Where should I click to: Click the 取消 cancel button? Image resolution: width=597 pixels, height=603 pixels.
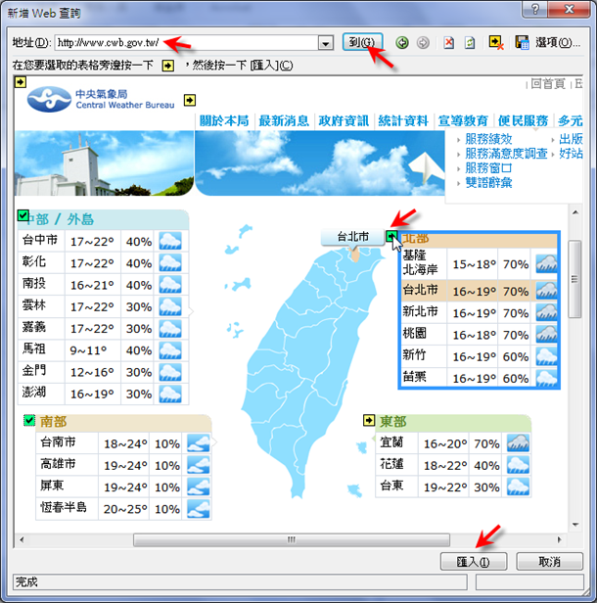coord(549,562)
